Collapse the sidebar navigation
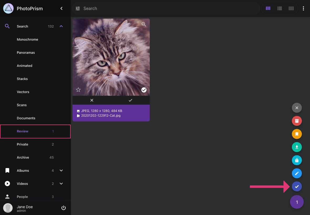The image size is (310, 215). 61,8
